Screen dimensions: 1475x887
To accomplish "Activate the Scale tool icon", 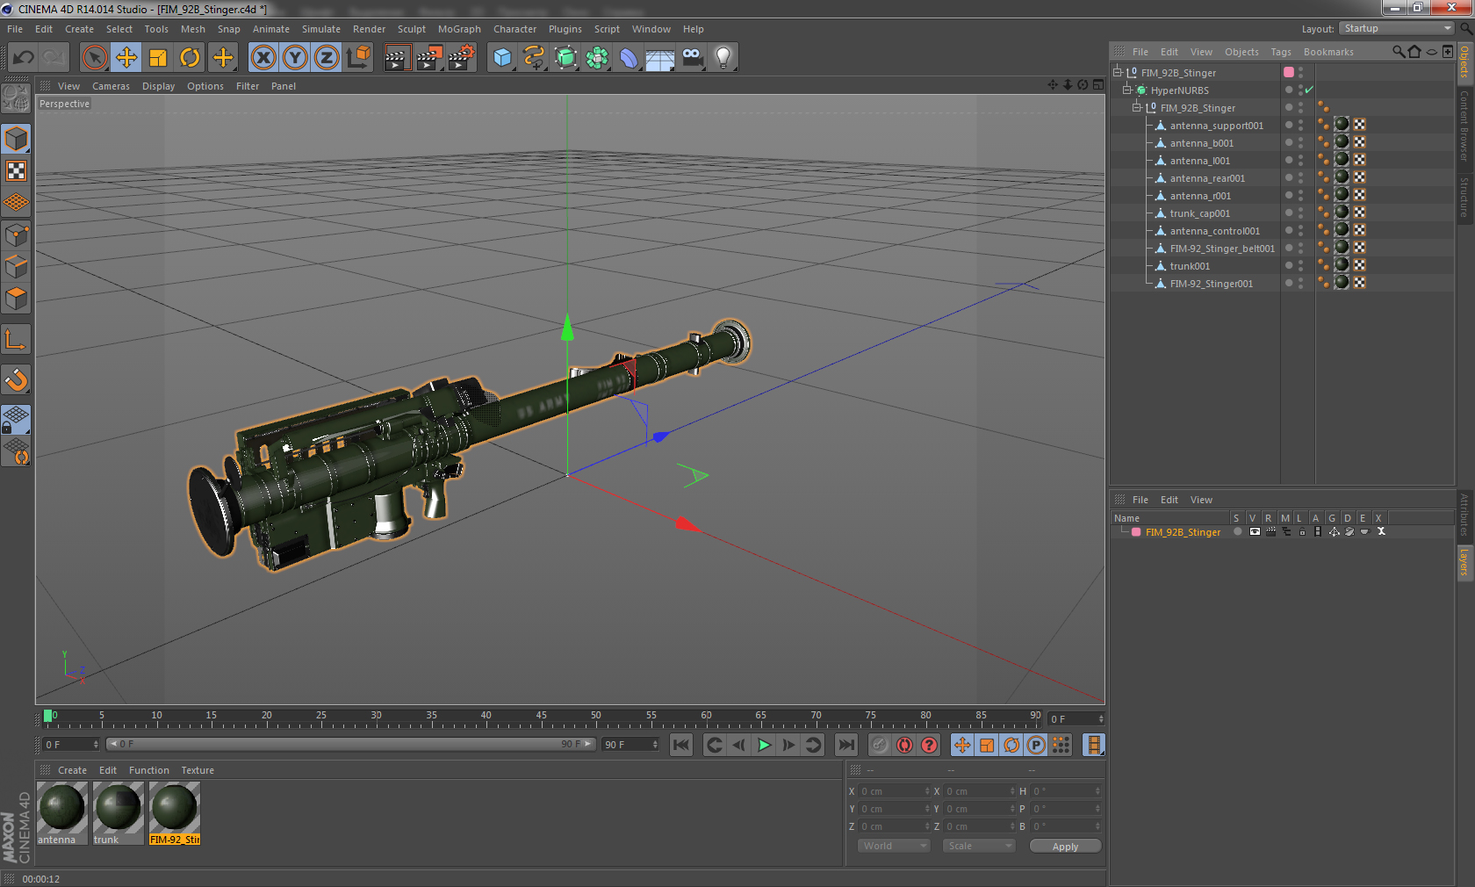I will [158, 58].
